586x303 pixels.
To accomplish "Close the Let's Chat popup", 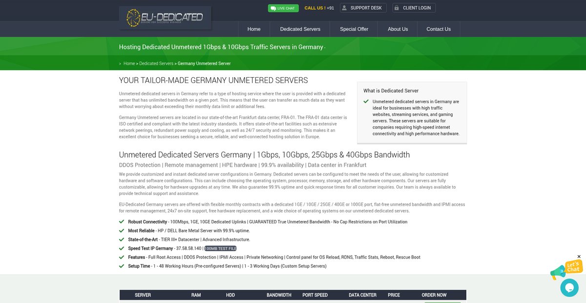I will [x=579, y=257].
